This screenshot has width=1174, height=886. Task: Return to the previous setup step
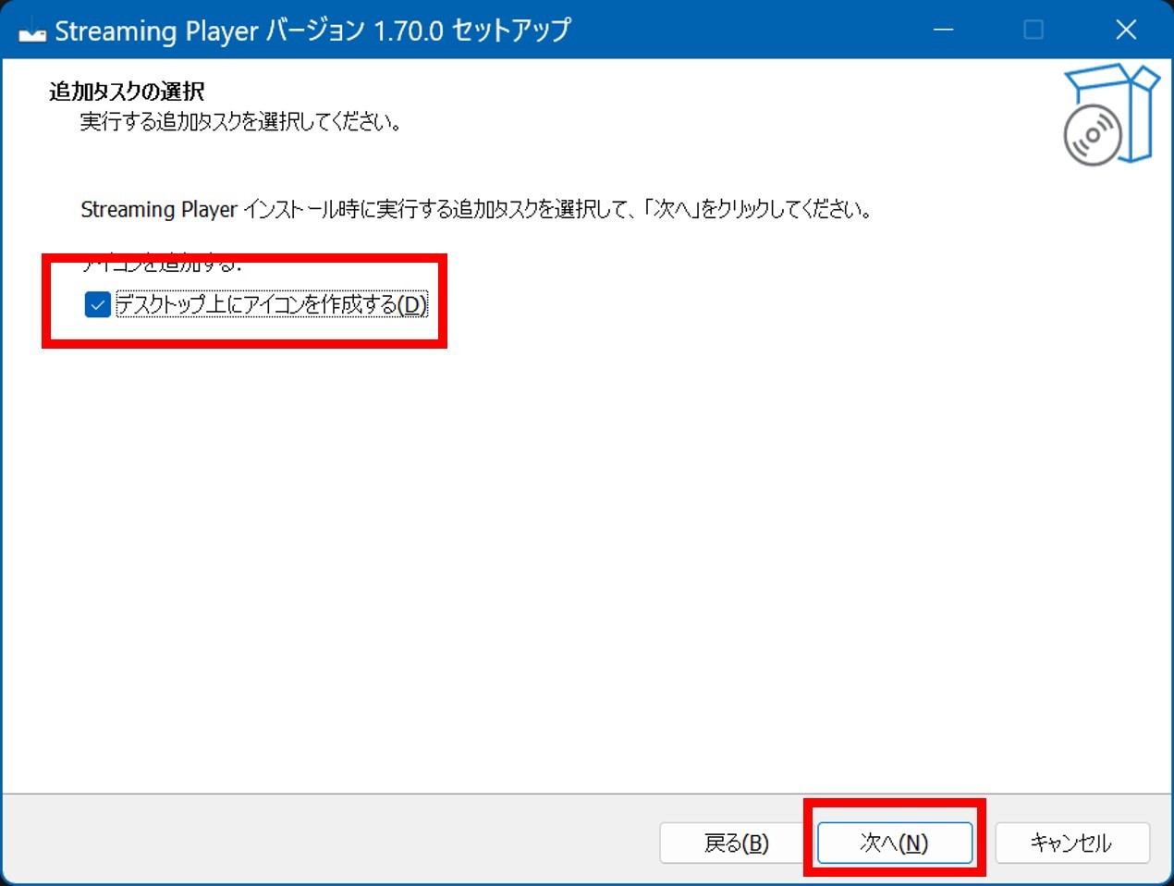tap(735, 843)
